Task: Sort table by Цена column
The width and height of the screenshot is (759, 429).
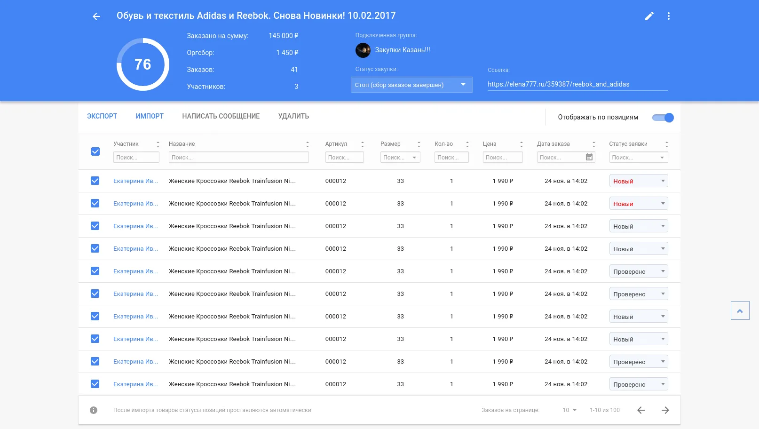Action: pos(522,144)
